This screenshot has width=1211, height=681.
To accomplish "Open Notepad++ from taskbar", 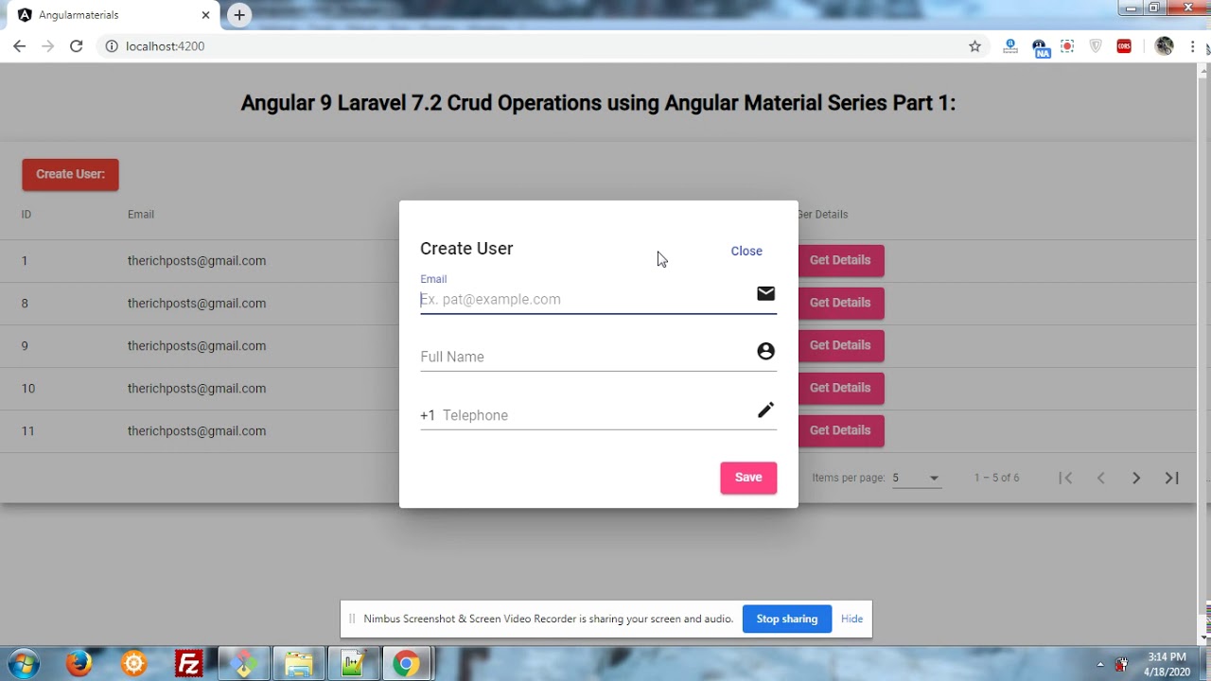I will point(354,664).
